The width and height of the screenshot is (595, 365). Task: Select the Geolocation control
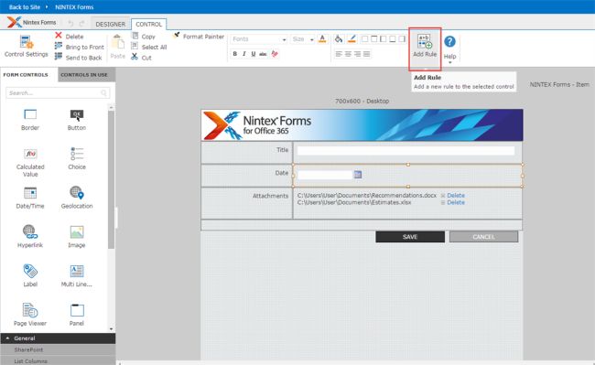click(77, 198)
